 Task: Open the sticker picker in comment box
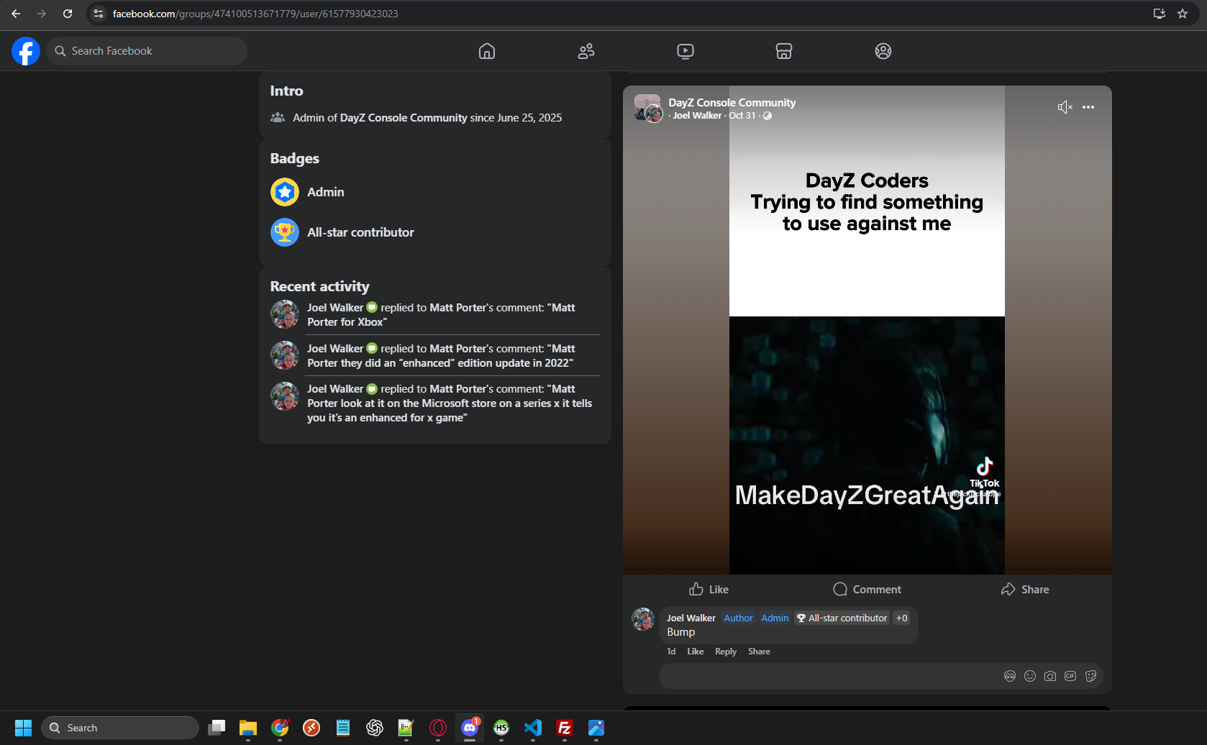(1090, 676)
